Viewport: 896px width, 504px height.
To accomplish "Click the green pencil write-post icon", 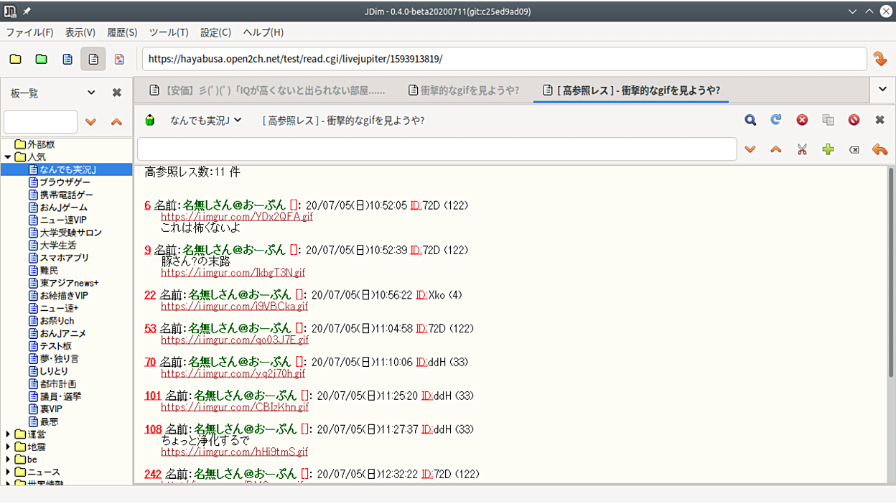I will 150,120.
